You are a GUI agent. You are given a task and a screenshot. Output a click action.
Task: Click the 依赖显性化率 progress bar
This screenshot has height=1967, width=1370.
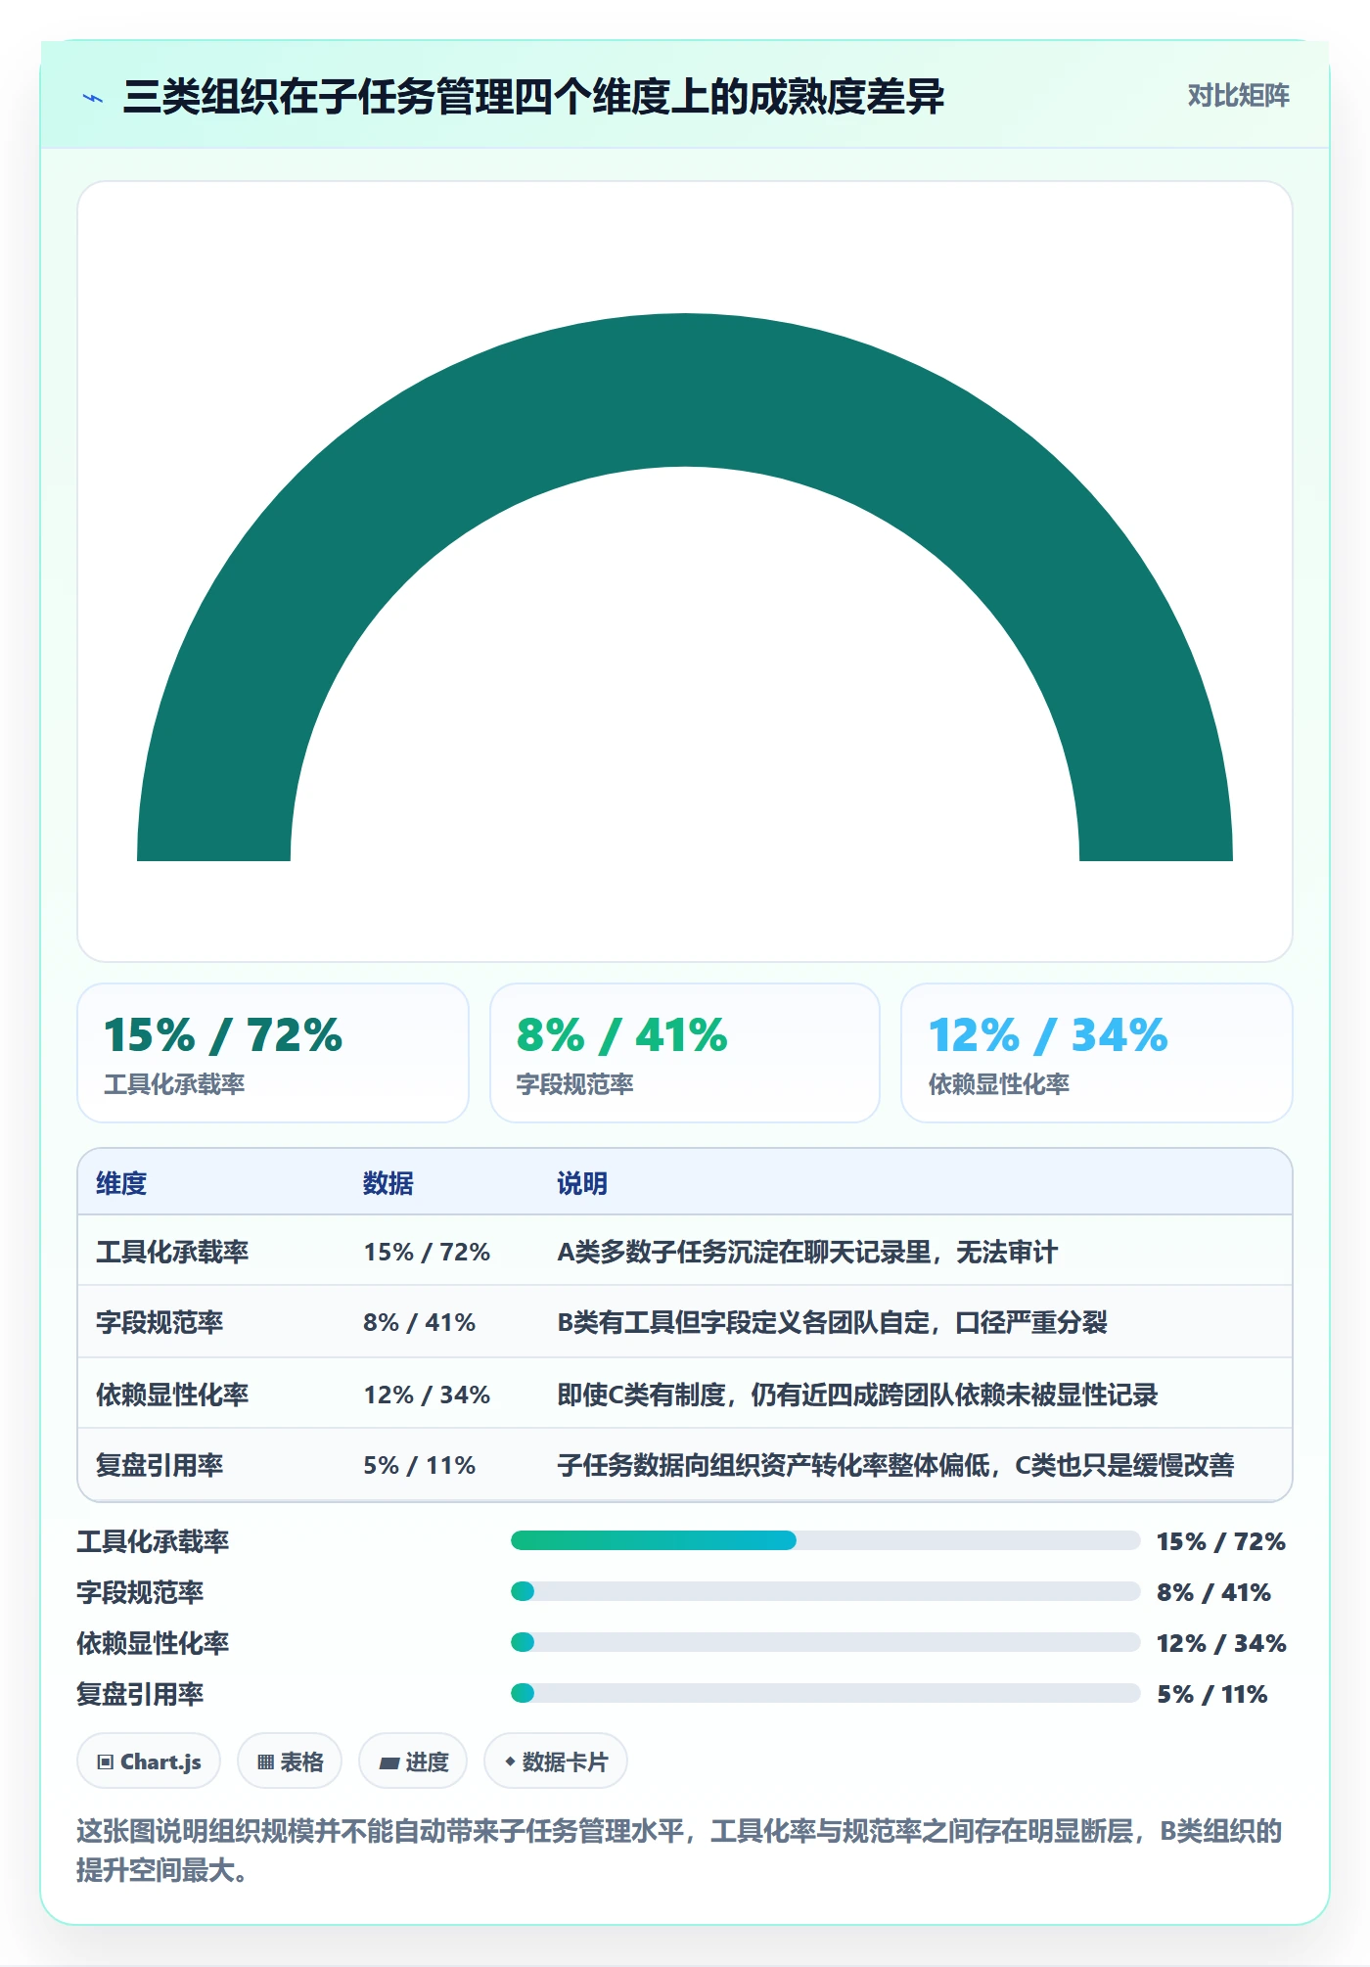tap(825, 1642)
